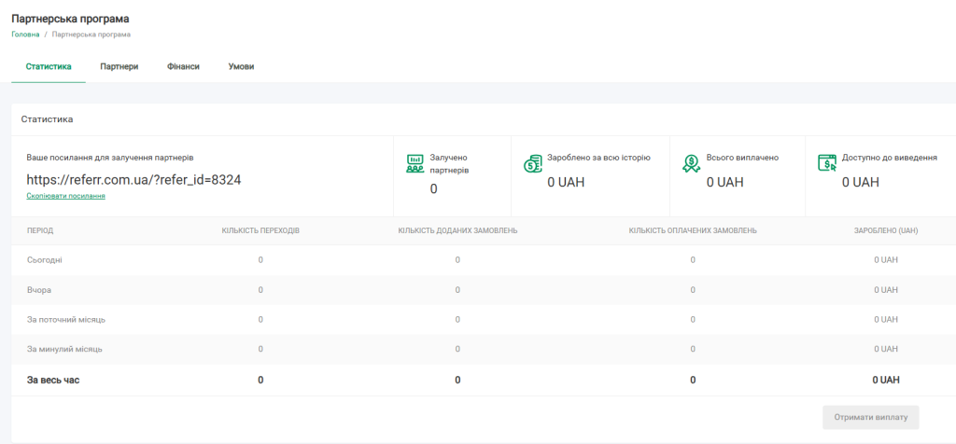
Task: Select the За поточний місяць row
Action: (x=65, y=319)
